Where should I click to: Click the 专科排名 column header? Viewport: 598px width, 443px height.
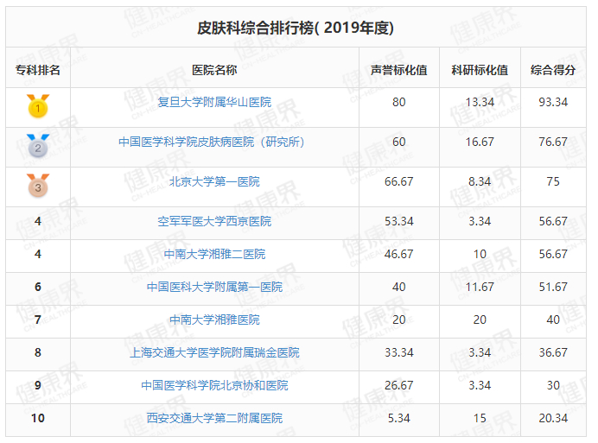point(38,70)
